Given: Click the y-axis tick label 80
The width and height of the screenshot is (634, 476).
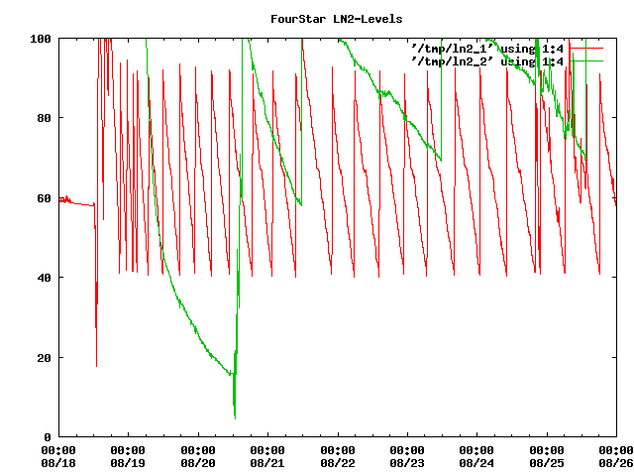Looking at the screenshot, I should tap(44, 118).
